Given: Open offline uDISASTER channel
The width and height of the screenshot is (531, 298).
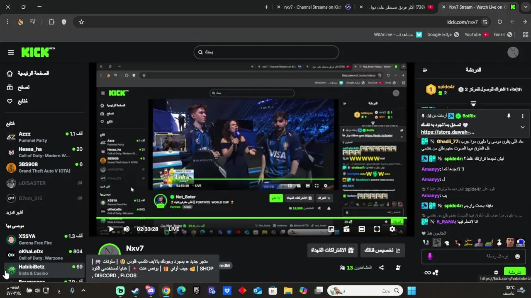Looking at the screenshot, I should click(x=44, y=183).
